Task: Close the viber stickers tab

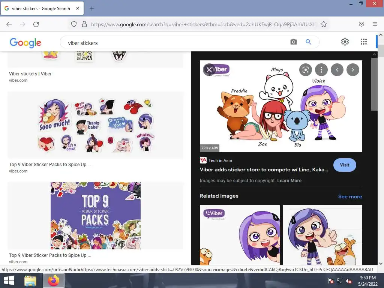Action: pyautogui.click(x=78, y=8)
